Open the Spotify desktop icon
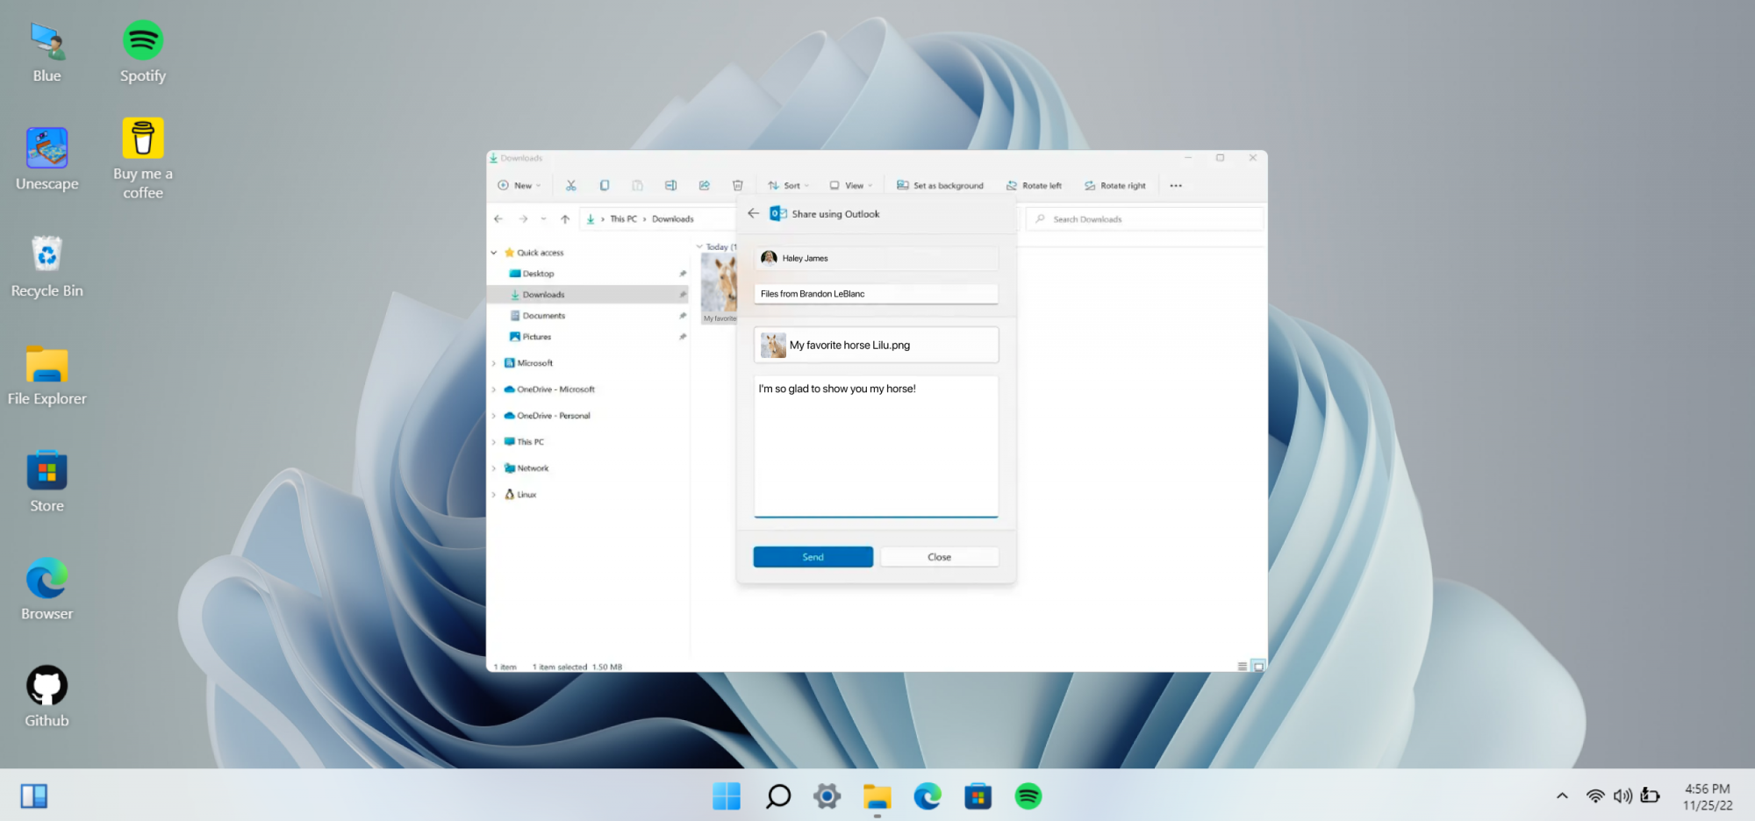The image size is (1755, 821). tap(143, 53)
